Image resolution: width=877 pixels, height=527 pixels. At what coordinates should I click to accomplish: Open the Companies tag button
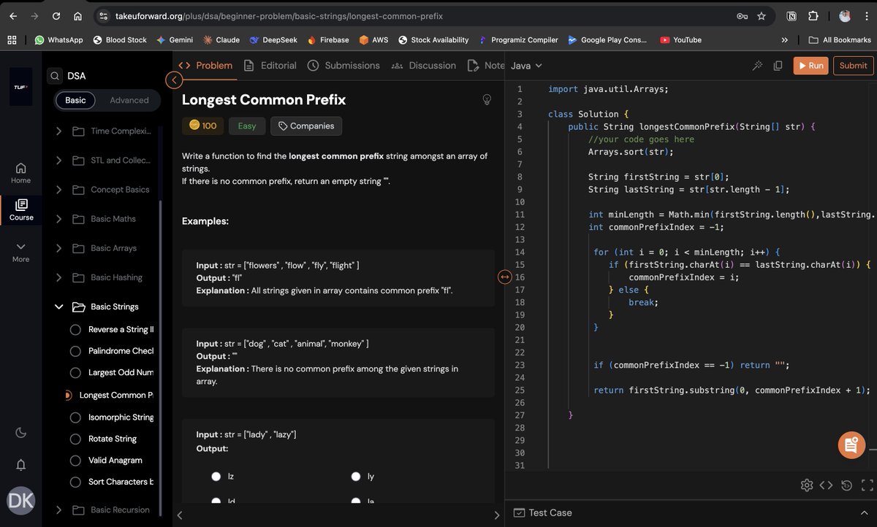tap(306, 126)
